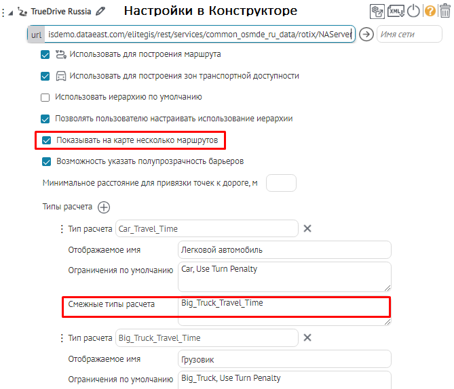Click the pencil icon next to TrueDrive Russia
The height and width of the screenshot is (389, 454).
pos(101,11)
